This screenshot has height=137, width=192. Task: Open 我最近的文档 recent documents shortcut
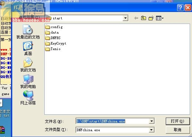[28, 32]
